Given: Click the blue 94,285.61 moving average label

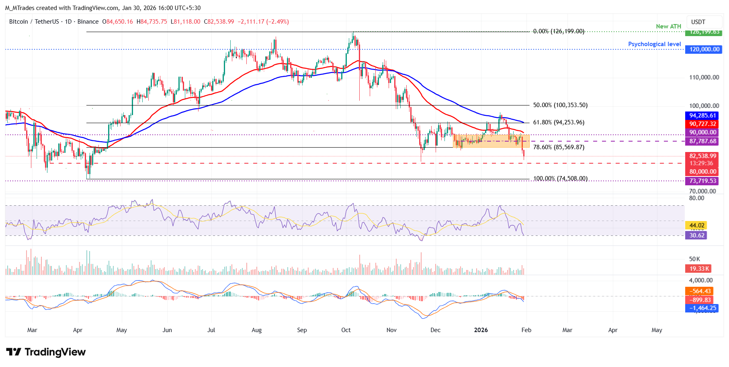Looking at the screenshot, I should (702, 116).
